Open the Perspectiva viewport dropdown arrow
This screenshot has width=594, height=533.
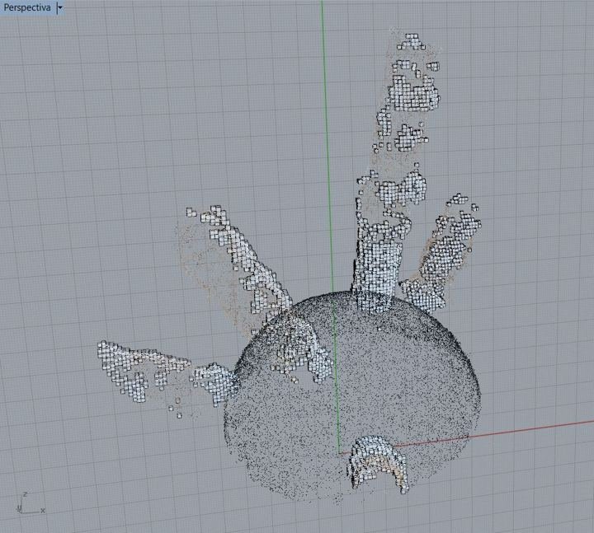(x=60, y=7)
